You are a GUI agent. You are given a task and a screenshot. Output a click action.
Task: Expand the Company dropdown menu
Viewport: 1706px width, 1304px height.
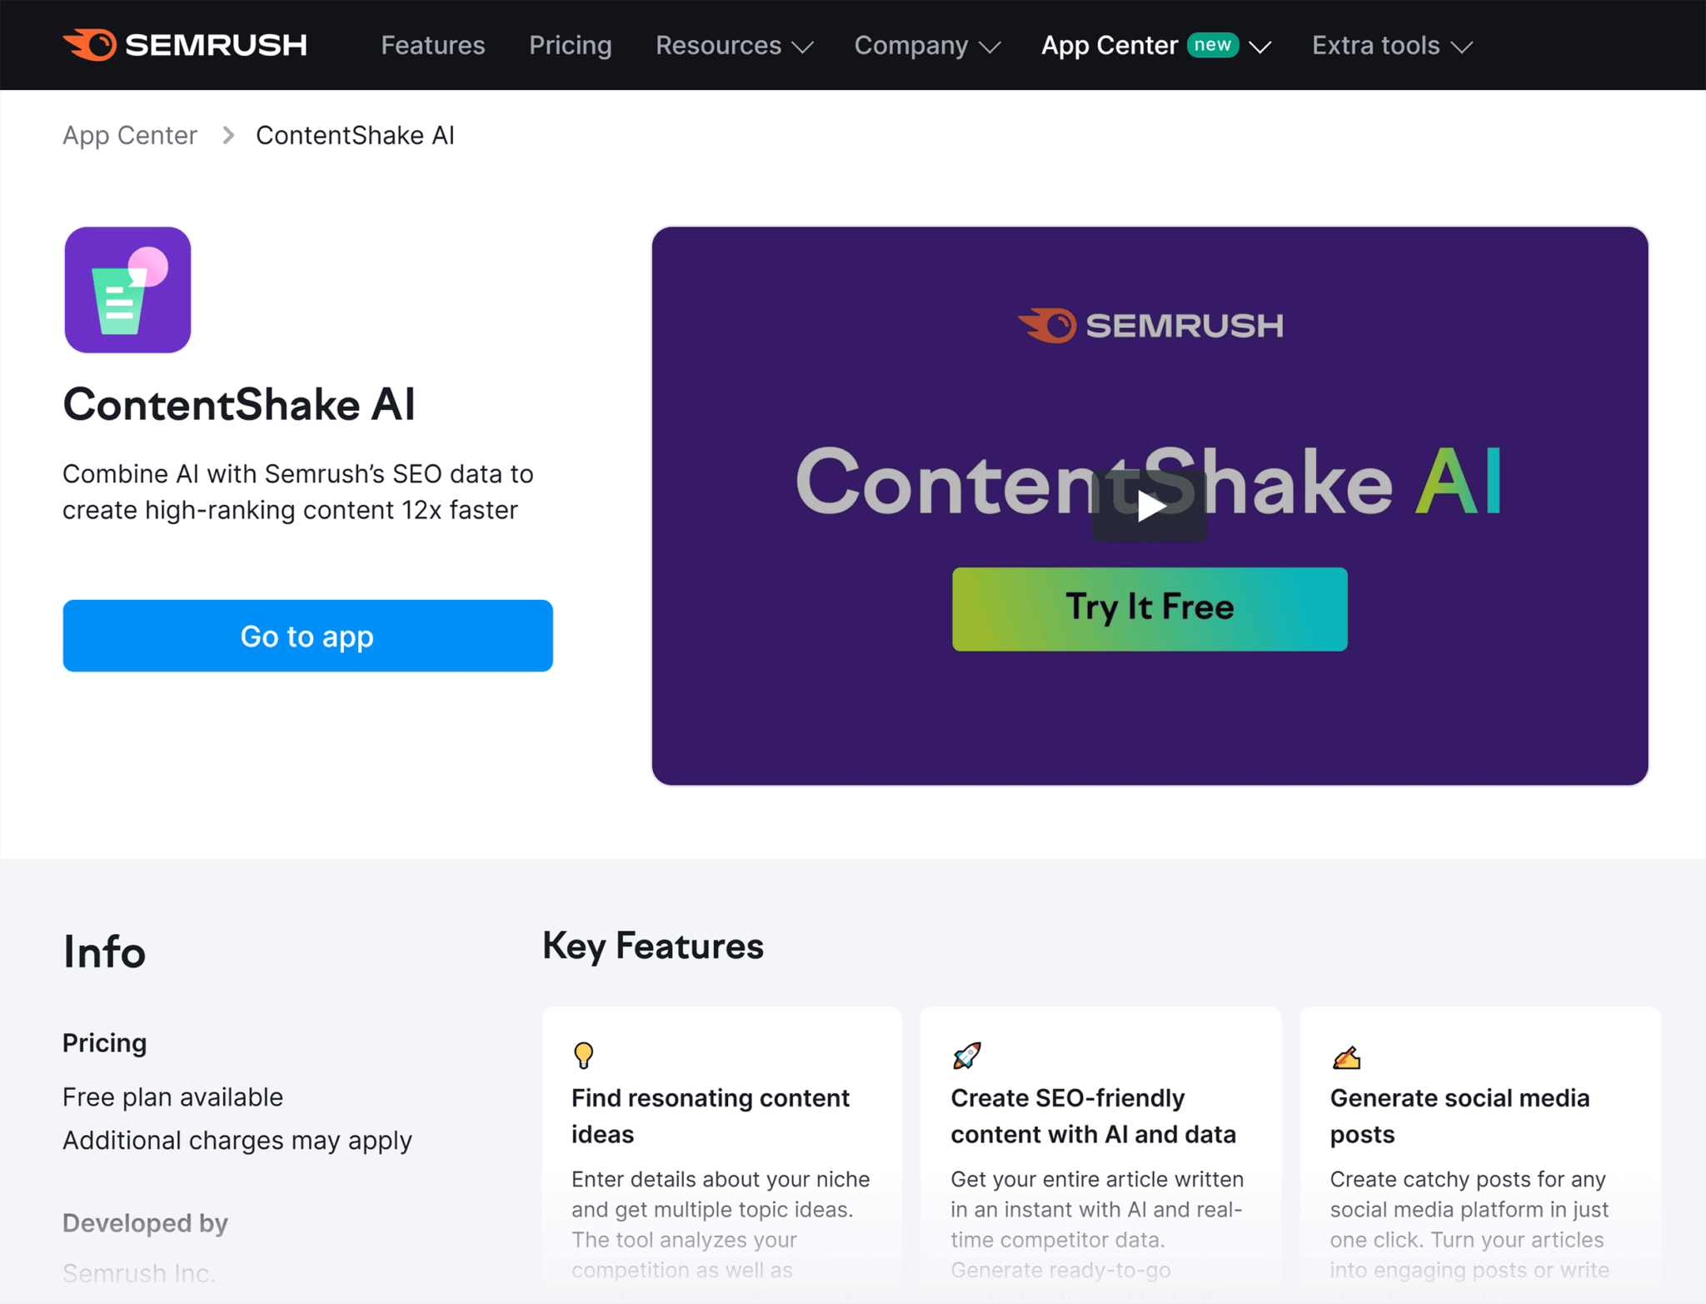click(x=925, y=45)
